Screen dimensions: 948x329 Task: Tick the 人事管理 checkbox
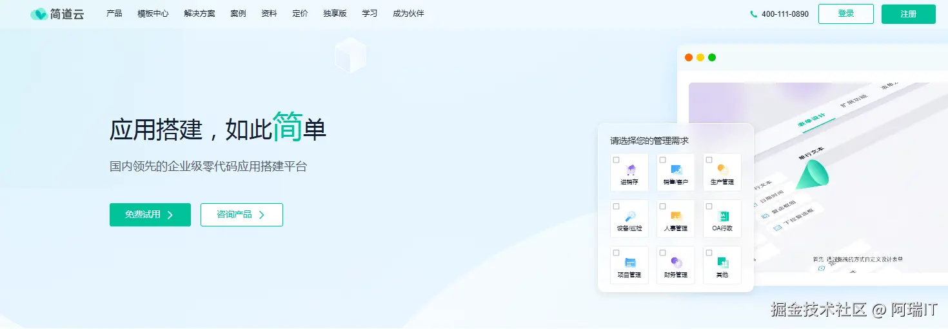[x=663, y=206]
